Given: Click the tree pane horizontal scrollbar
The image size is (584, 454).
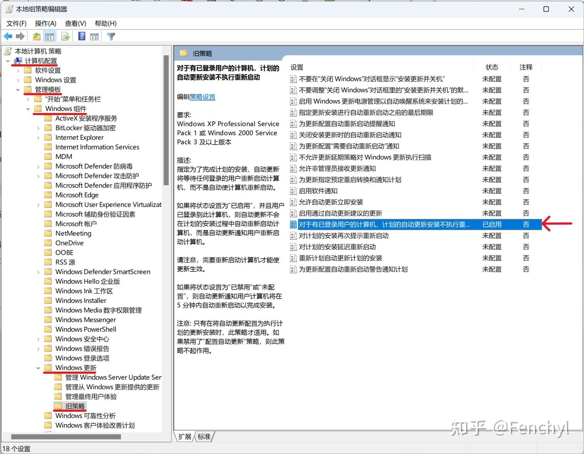Looking at the screenshot, I should pyautogui.click(x=66, y=437).
